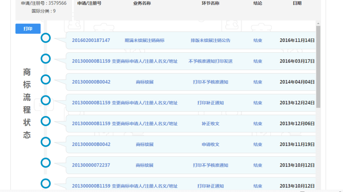Select timeline circle for 2013年12月24日 entry
343x192 pixels.
(46, 100)
